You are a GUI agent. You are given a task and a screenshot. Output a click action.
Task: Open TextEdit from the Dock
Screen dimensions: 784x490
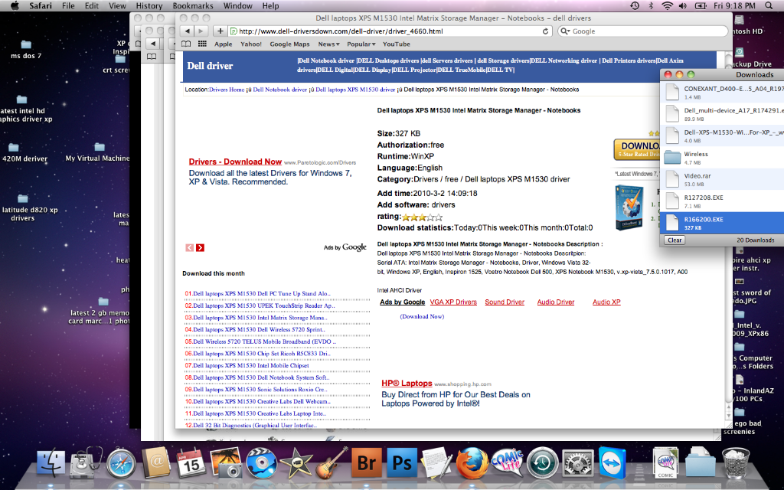(436, 463)
